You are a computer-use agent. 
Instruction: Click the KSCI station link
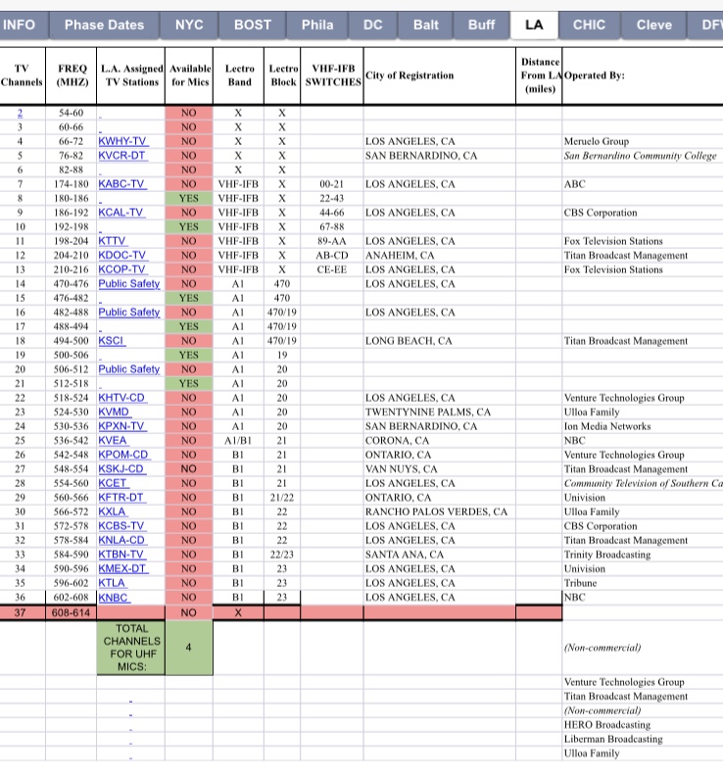[112, 341]
